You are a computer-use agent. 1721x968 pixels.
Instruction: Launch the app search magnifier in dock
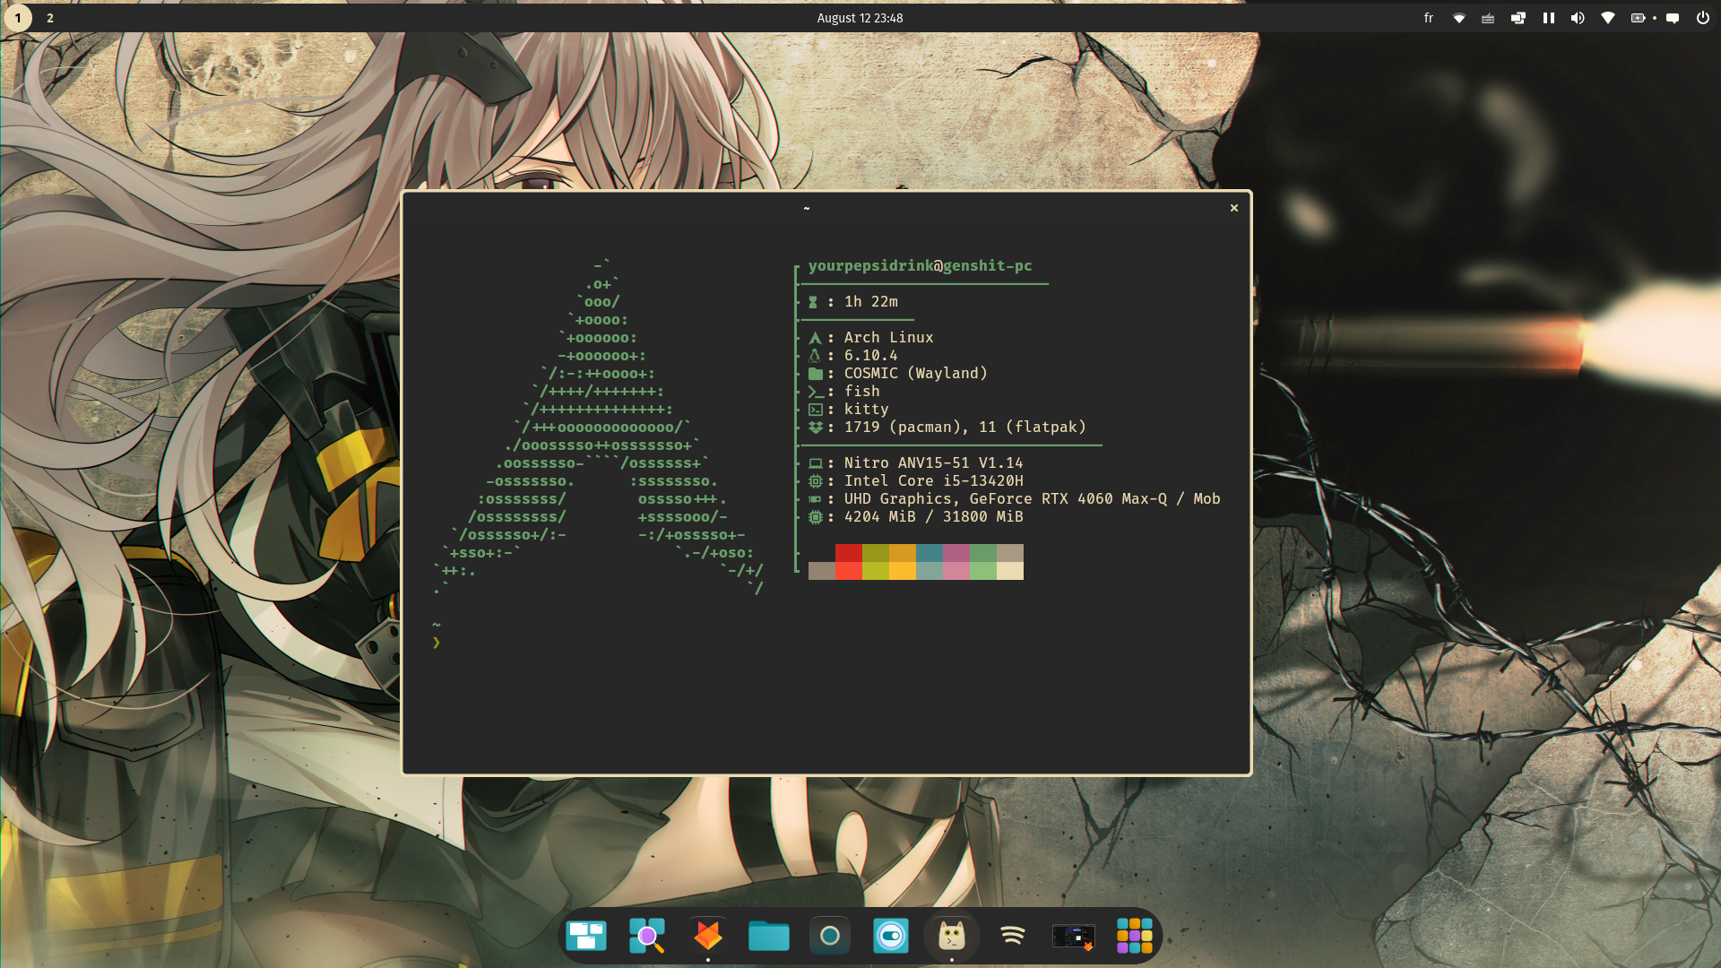(x=647, y=937)
